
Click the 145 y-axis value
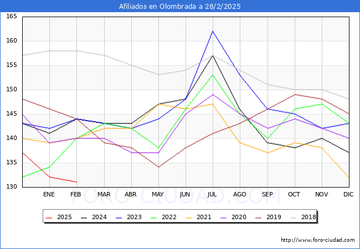(12, 113)
